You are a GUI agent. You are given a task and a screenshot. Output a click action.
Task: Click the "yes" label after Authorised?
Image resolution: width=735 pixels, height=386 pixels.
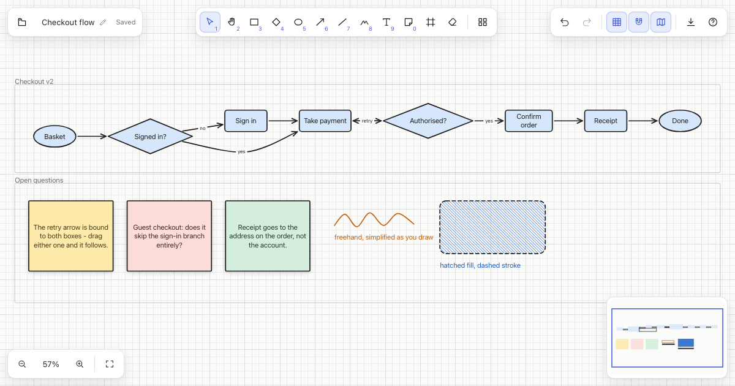(489, 121)
